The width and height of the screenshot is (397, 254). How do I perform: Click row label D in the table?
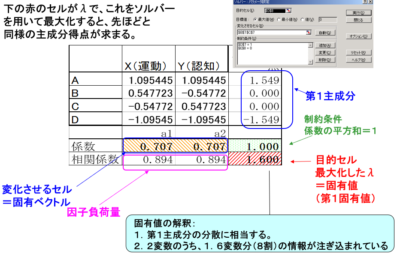95,120
